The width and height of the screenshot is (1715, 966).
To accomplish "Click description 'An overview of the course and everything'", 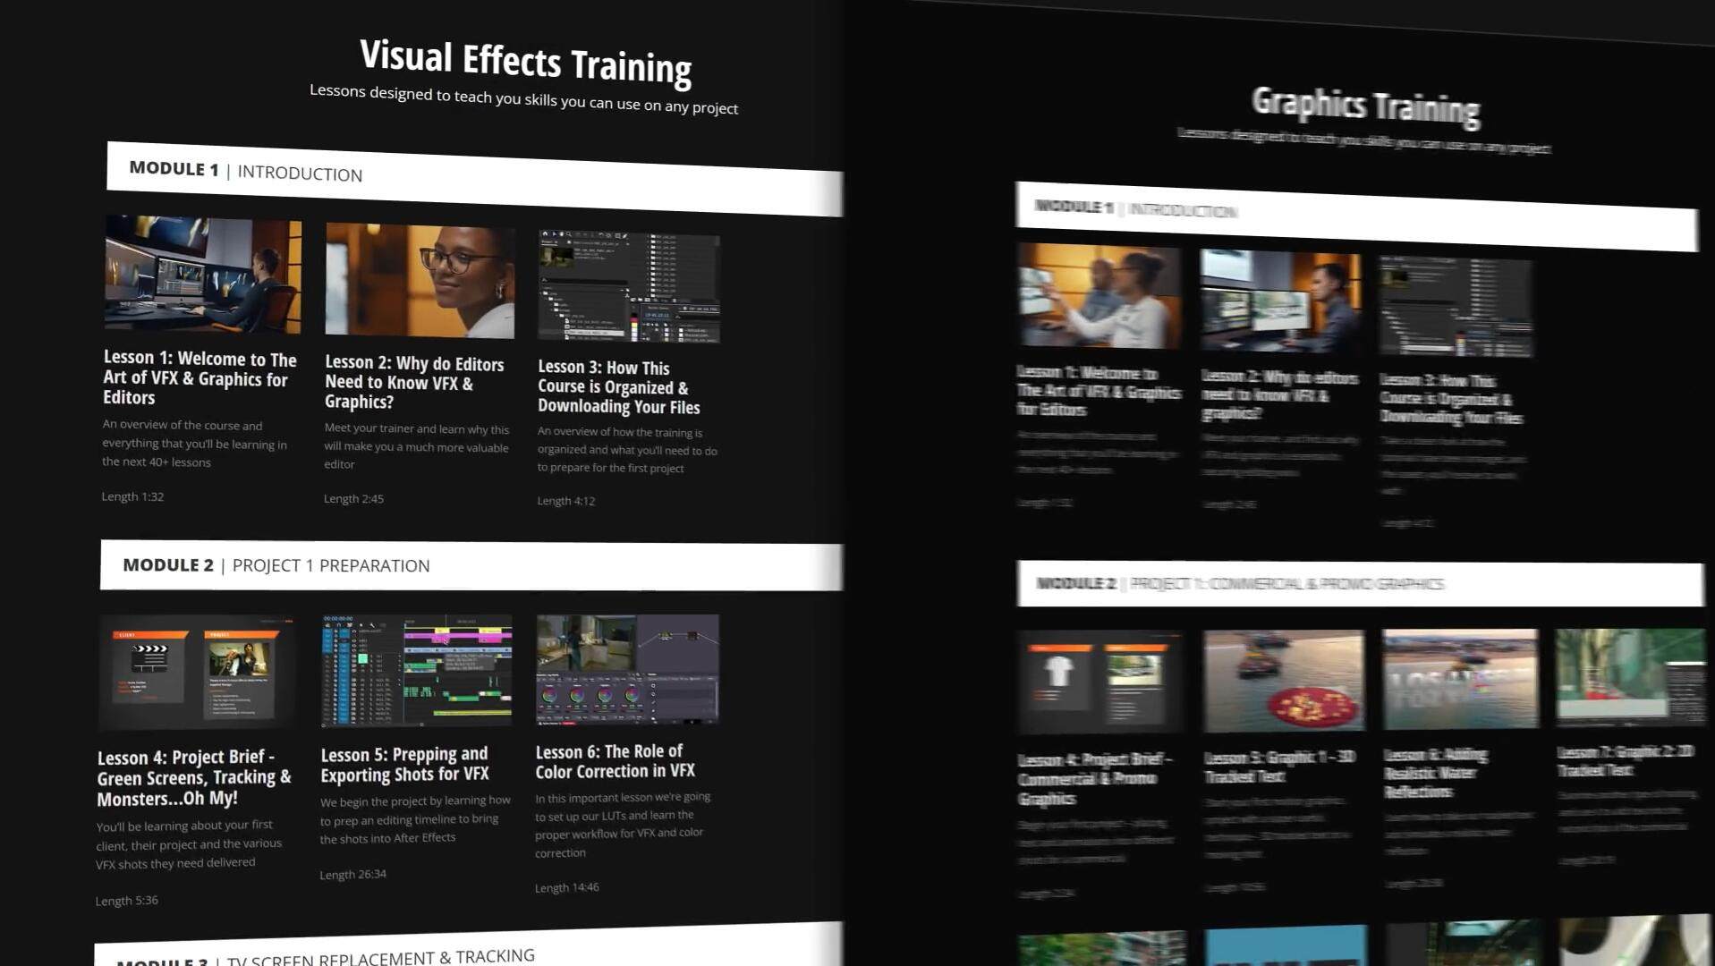I will pos(195,444).
